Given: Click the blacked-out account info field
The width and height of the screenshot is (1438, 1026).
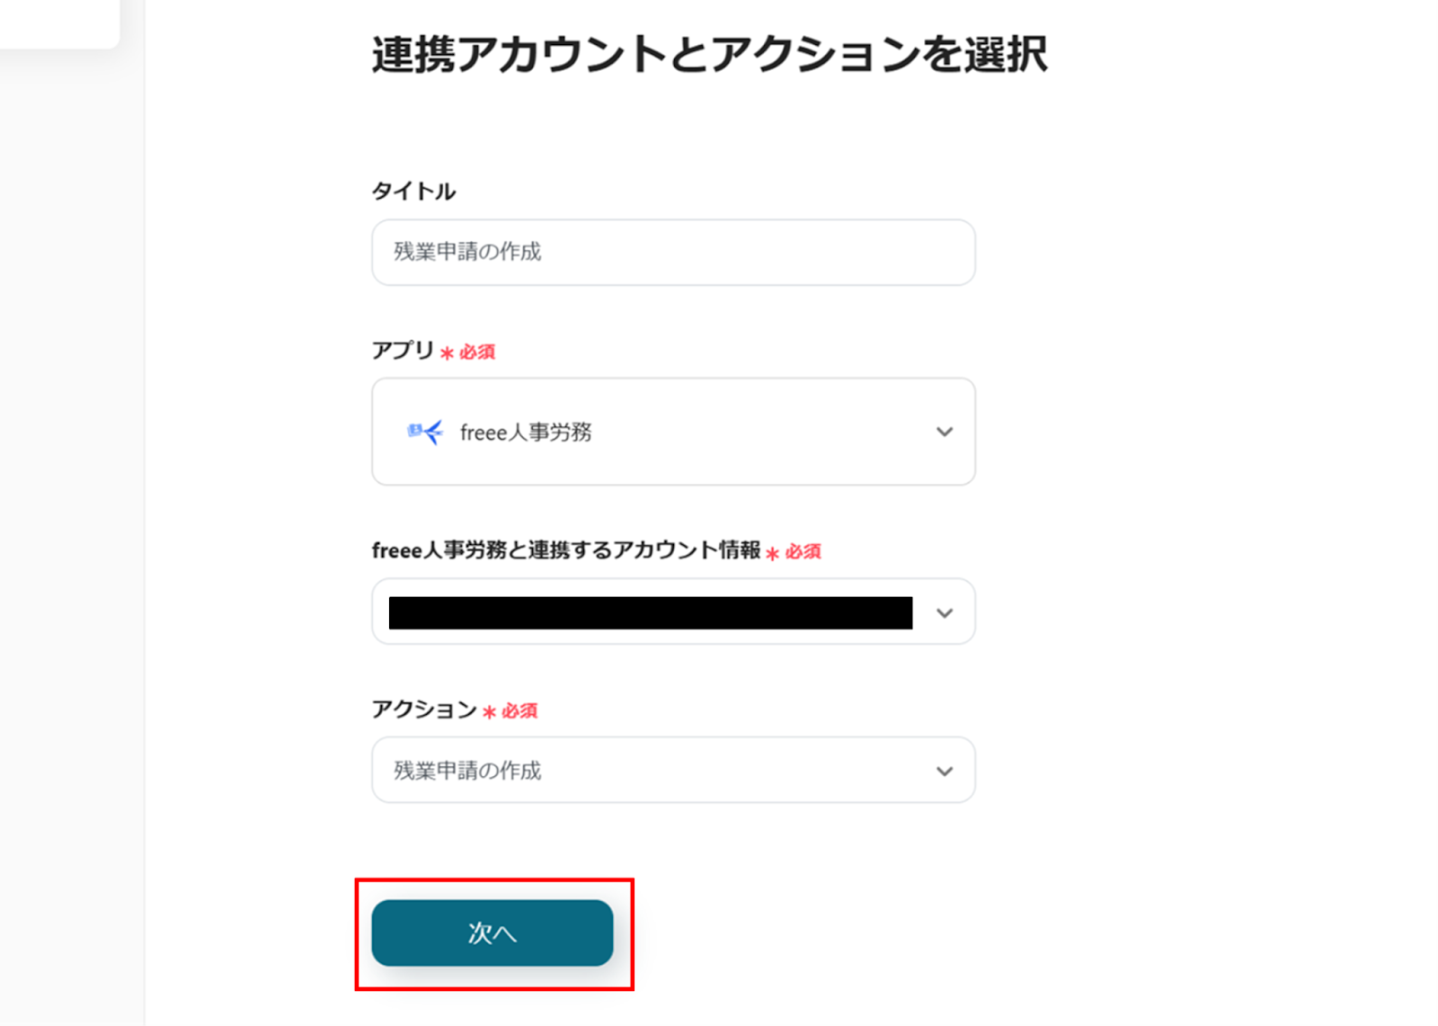Looking at the screenshot, I should 650,613.
